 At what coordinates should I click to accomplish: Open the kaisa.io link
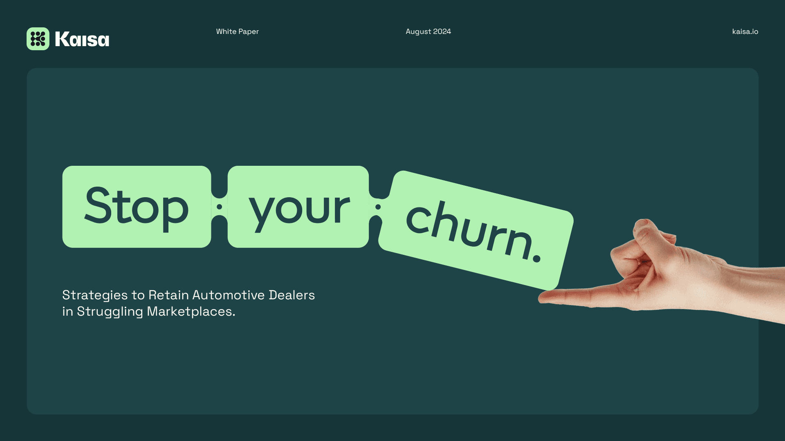[745, 31]
